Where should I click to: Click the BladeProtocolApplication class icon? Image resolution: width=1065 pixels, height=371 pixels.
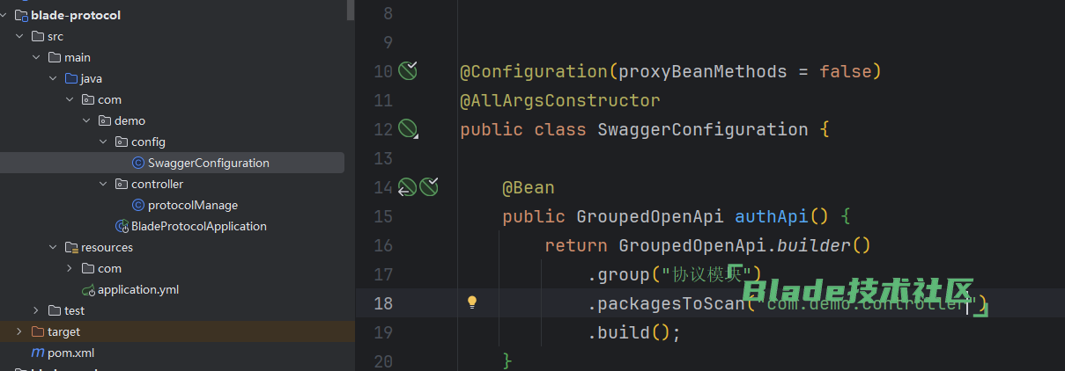pos(122,226)
